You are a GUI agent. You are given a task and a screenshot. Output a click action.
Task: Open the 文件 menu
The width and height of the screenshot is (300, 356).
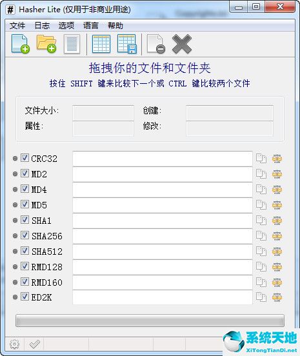[17, 26]
